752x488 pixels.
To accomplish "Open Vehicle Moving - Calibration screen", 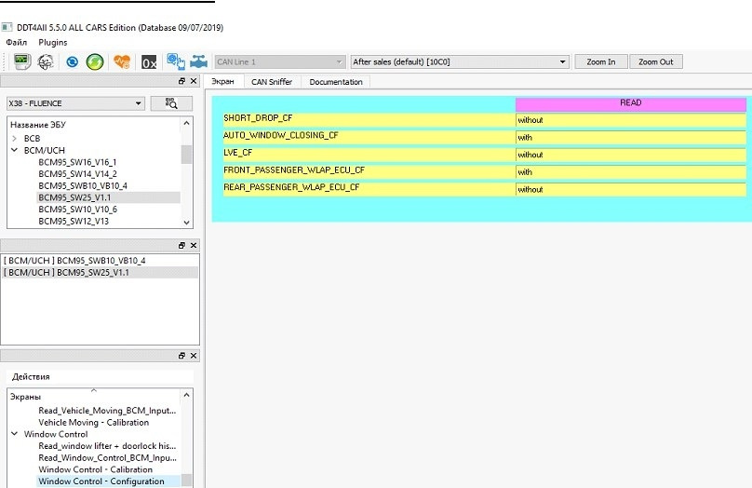I will (x=93, y=422).
